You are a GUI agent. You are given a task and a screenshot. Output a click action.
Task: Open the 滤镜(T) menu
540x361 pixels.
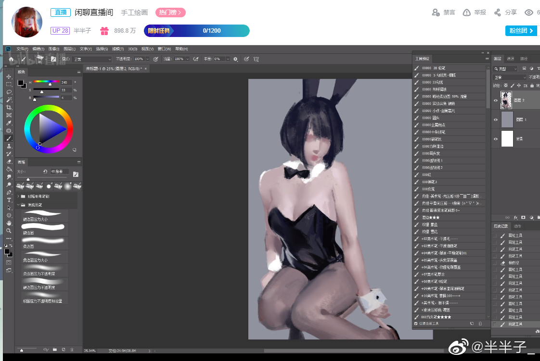click(x=118, y=49)
